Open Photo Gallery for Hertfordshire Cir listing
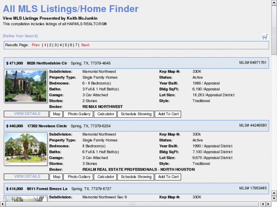 (x=78, y=114)
